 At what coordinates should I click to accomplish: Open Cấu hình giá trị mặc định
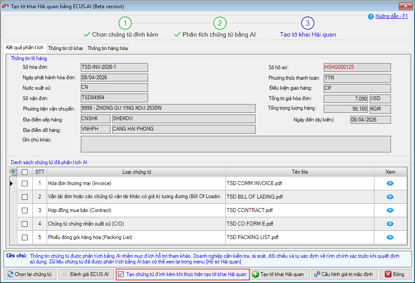[x=342, y=274]
